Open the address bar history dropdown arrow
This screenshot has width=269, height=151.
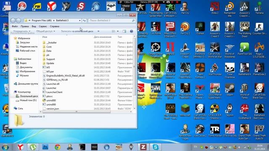pos(80,21)
